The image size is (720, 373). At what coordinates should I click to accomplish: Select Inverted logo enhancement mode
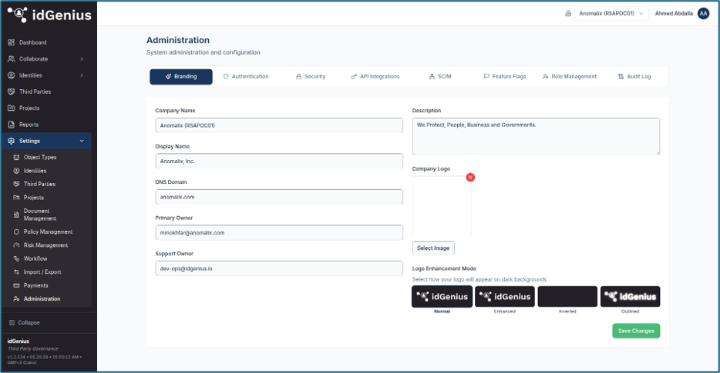click(567, 296)
